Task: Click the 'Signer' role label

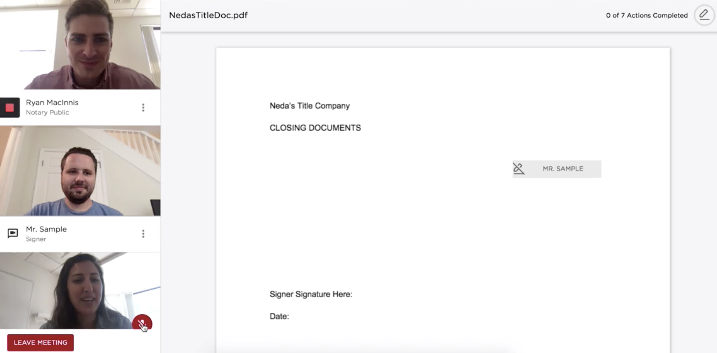Action: [36, 239]
